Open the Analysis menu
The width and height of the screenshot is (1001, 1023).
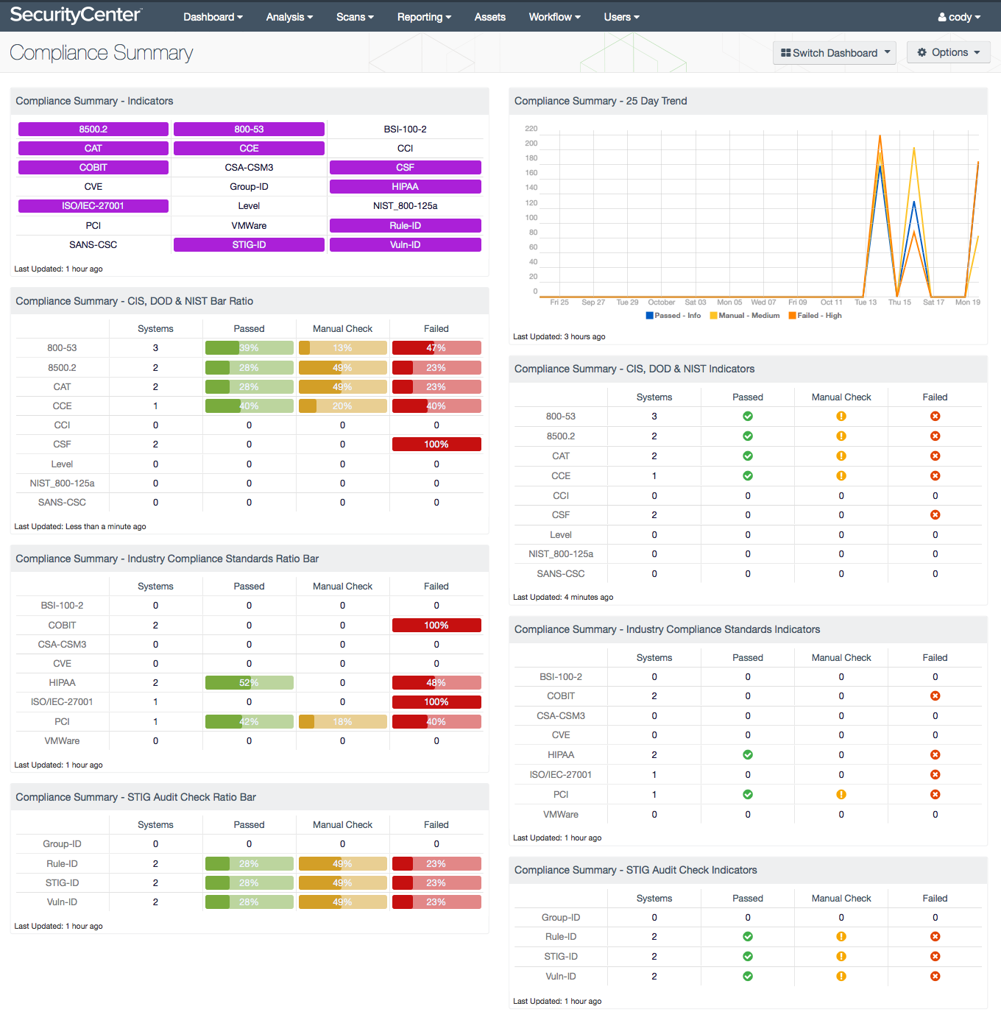coord(289,17)
